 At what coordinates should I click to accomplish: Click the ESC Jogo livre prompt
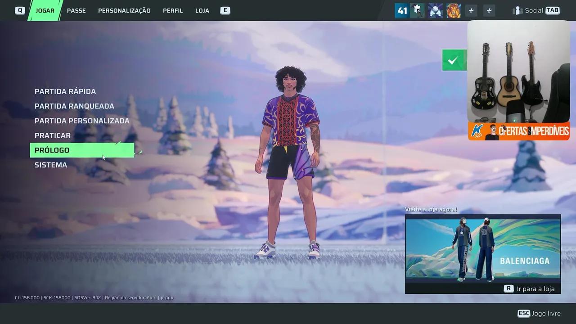click(540, 313)
